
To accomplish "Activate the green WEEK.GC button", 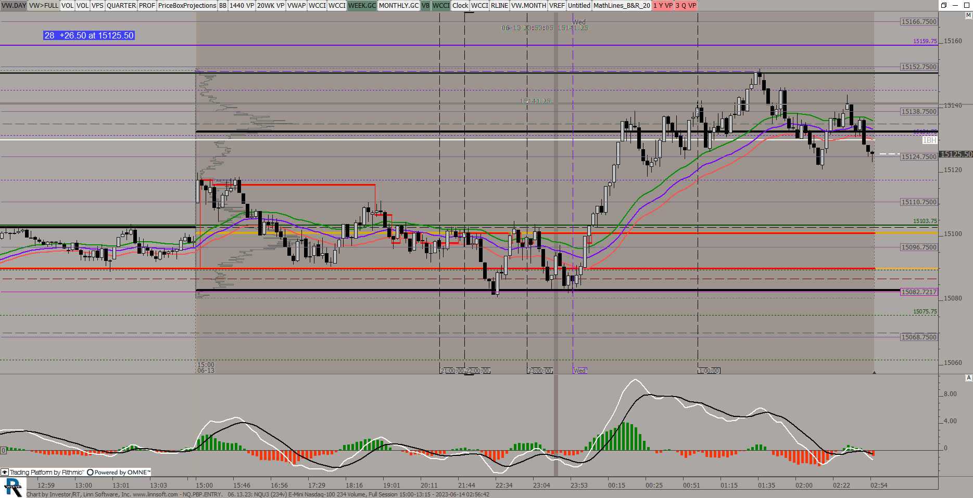I will tap(362, 5).
